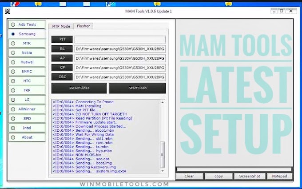Click the 'Sending... boot.img' log line
Viewport: 302px width, 189px height.
click(x=82, y=163)
